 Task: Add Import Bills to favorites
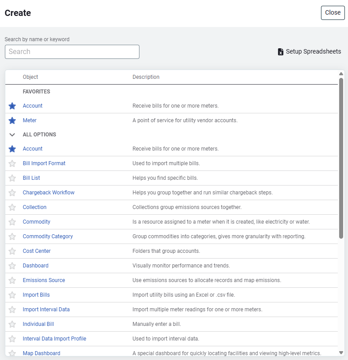click(12, 295)
